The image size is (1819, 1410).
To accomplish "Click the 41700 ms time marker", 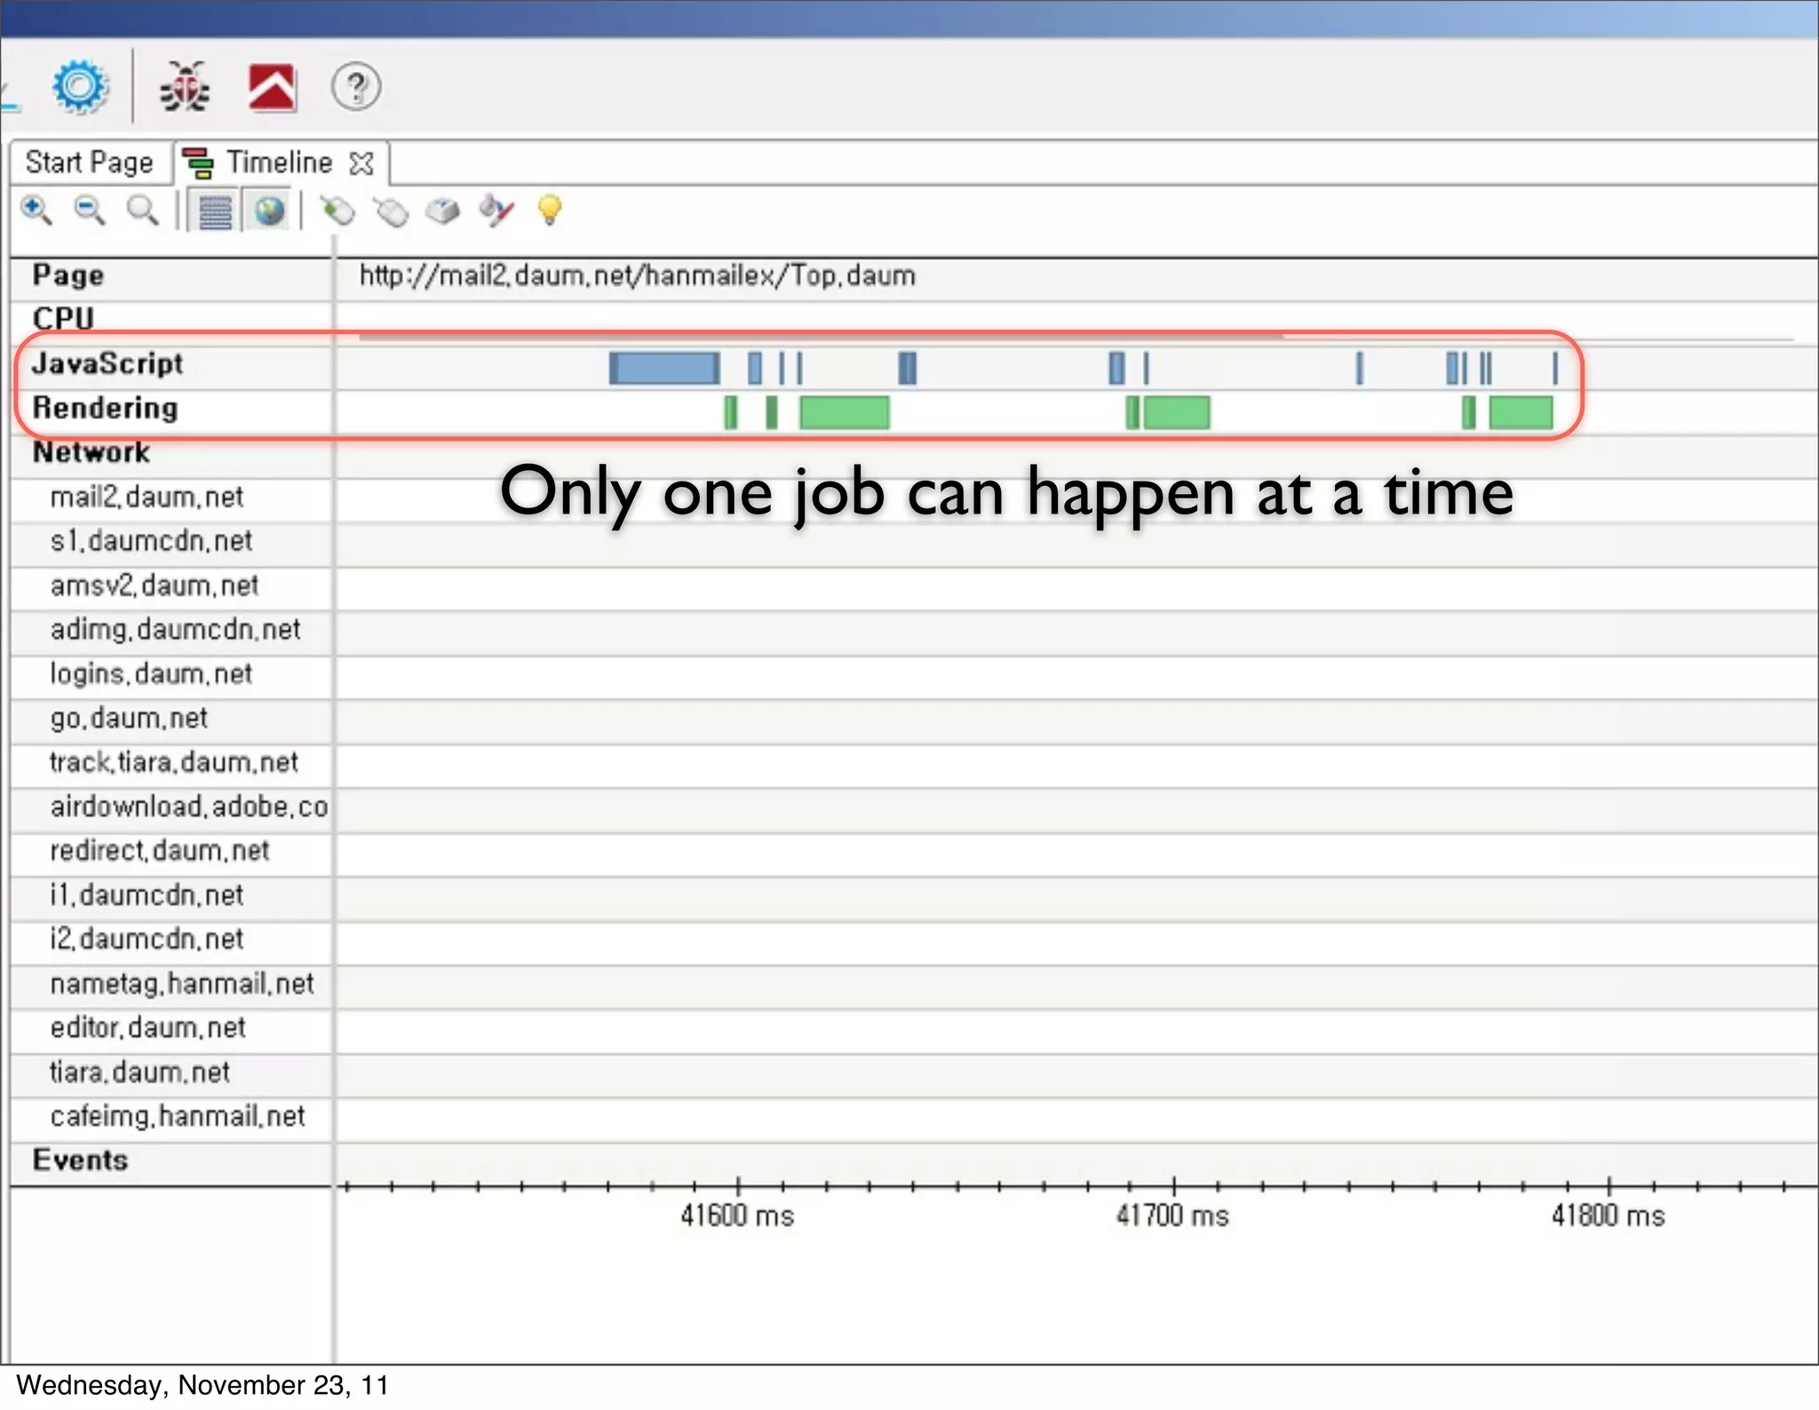I will [x=1172, y=1214].
